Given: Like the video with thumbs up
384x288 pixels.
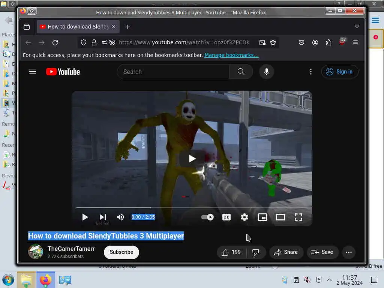Looking at the screenshot, I should (x=231, y=252).
